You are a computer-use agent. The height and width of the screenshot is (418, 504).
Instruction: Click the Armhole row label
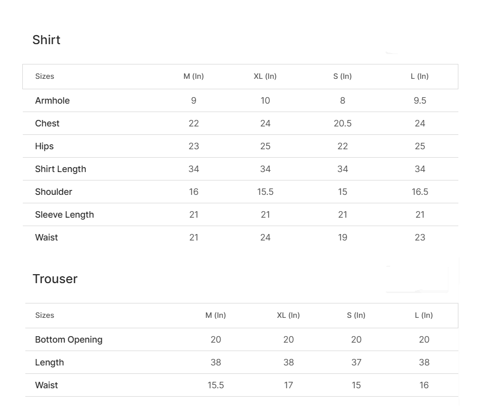coord(53,101)
